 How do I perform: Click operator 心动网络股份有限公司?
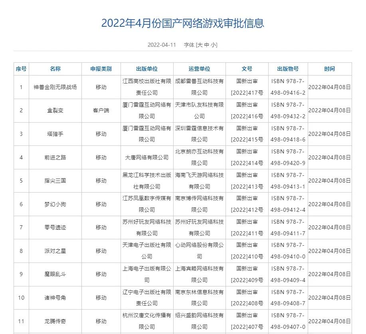tap(199, 251)
